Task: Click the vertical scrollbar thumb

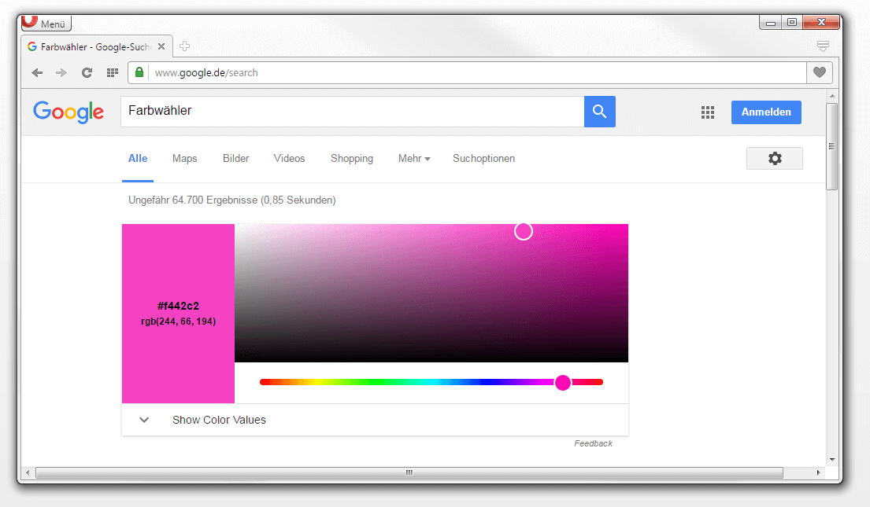Action: (x=831, y=146)
